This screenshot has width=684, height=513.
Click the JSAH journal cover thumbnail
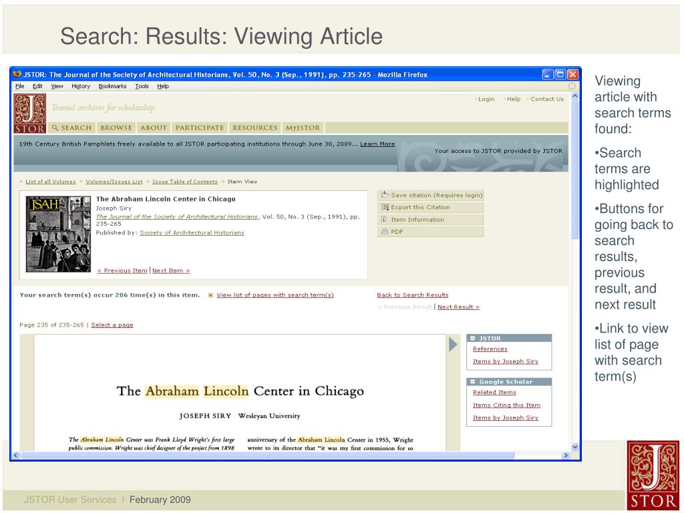point(59,234)
